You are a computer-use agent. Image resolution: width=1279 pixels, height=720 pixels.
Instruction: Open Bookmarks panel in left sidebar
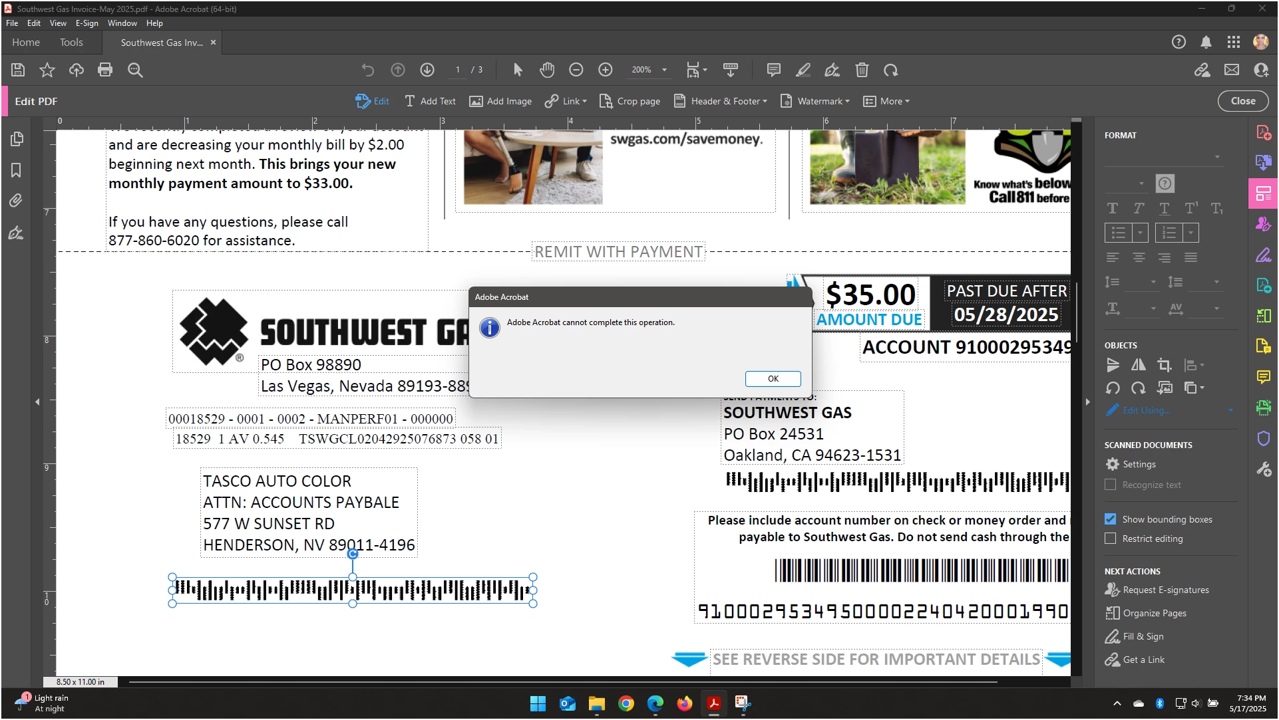(16, 170)
